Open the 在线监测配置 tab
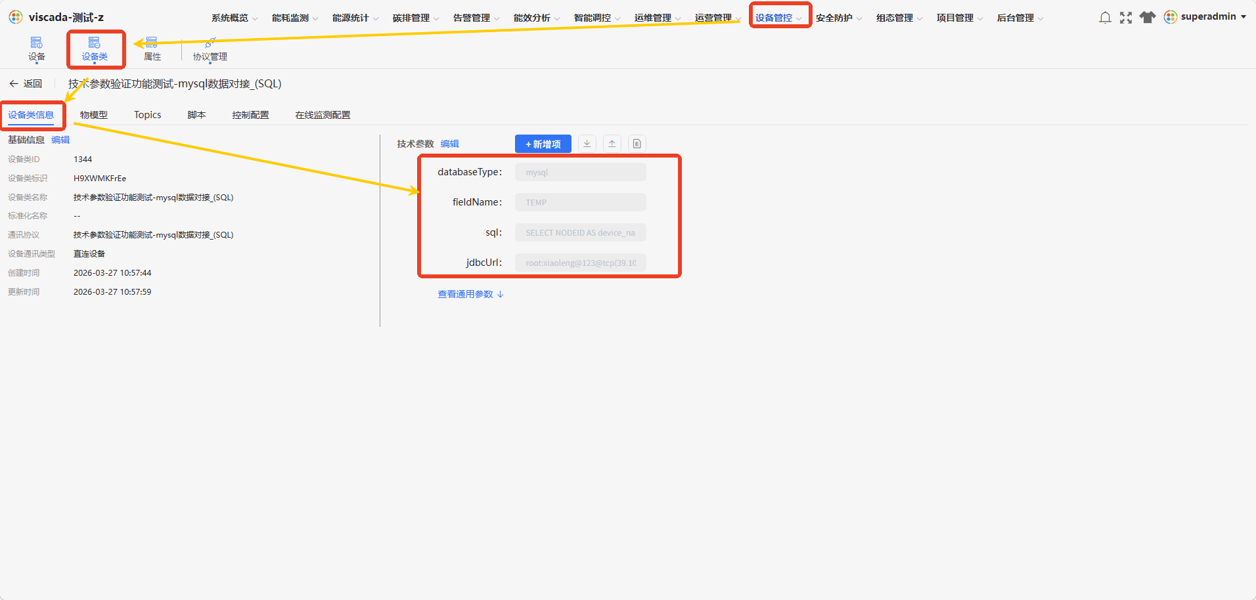The image size is (1256, 600). 323,115
